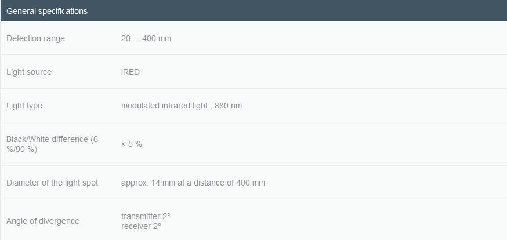Click the Detection range table row
This screenshot has width=507, height=240.
(x=253, y=38)
